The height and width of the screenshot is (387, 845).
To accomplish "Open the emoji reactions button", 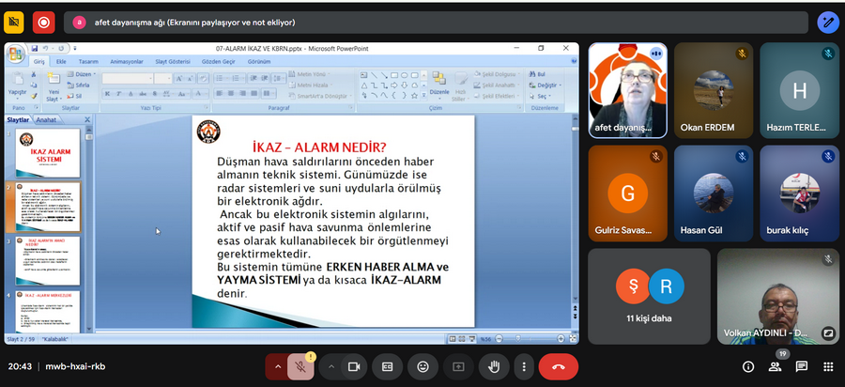I will (423, 367).
